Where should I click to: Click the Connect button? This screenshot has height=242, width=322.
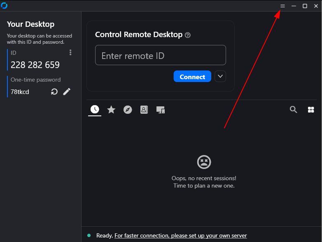pos(192,76)
